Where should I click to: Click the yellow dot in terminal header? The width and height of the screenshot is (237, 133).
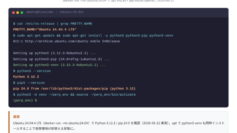(17, 13)
